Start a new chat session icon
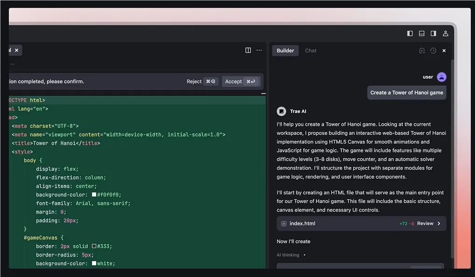 (x=422, y=51)
